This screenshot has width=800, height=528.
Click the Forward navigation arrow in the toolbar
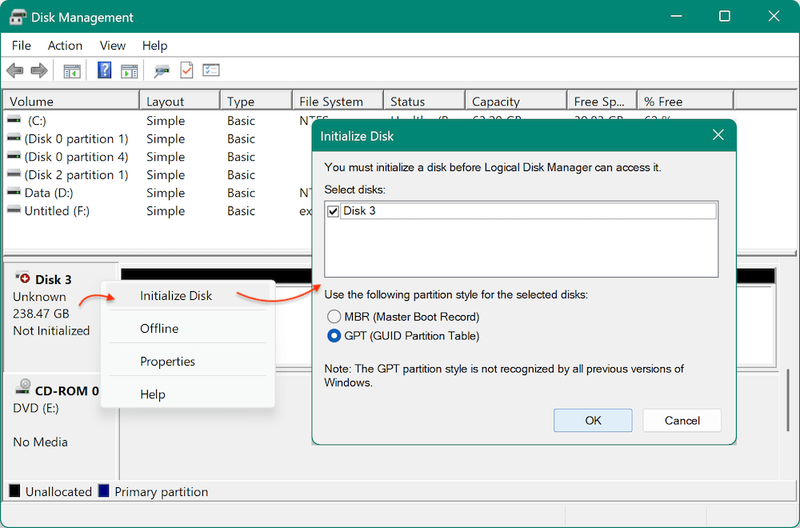click(38, 70)
